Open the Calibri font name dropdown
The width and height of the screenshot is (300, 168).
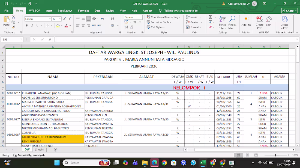(x=50, y=19)
